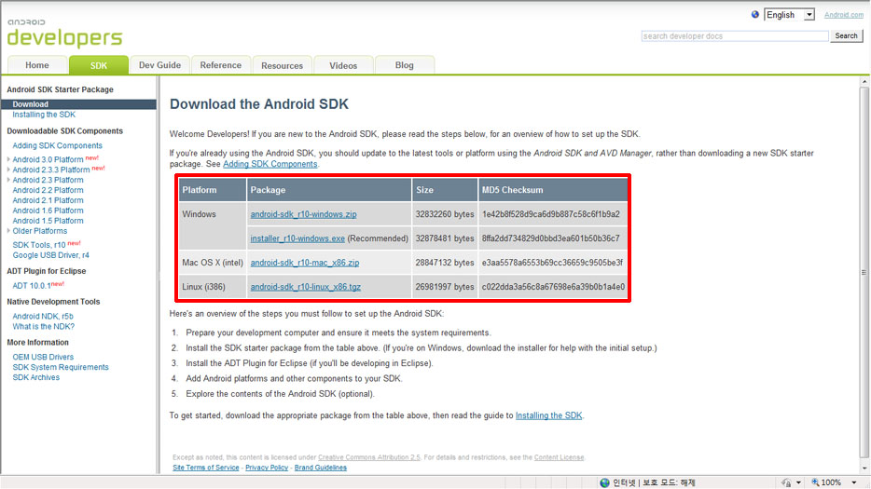Open the Home tab

pos(37,65)
